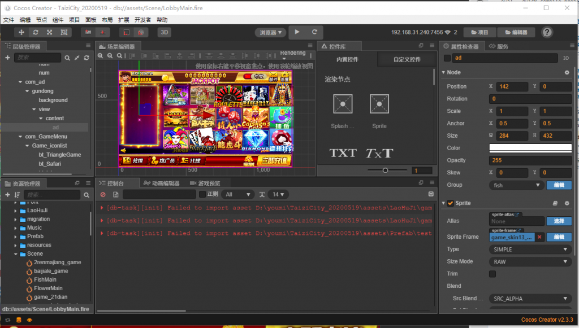The image size is (579, 328).
Task: Refresh the preview with reload button
Action: [314, 32]
